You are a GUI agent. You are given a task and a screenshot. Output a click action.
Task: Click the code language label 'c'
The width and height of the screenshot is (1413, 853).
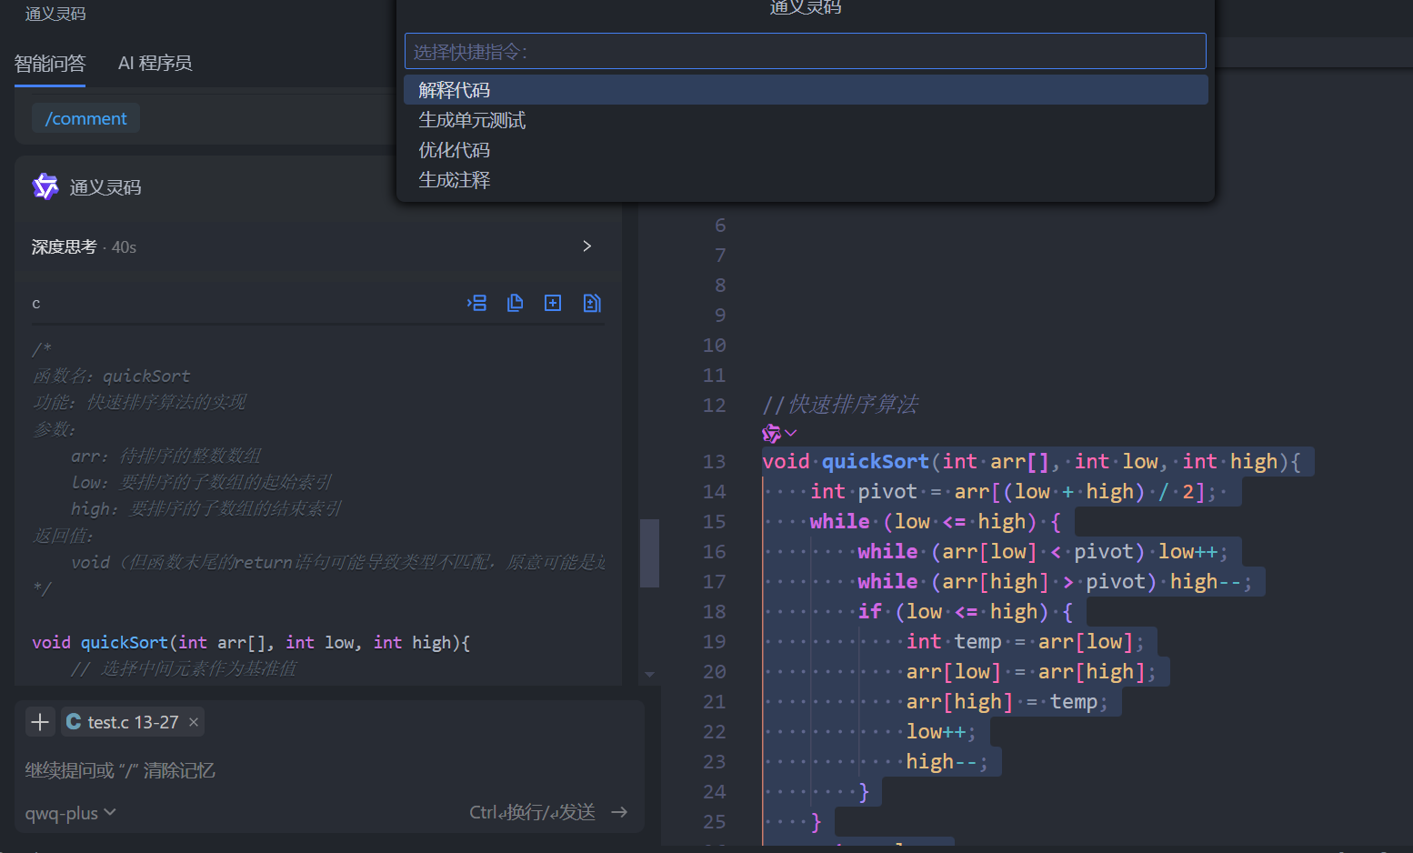point(36,304)
